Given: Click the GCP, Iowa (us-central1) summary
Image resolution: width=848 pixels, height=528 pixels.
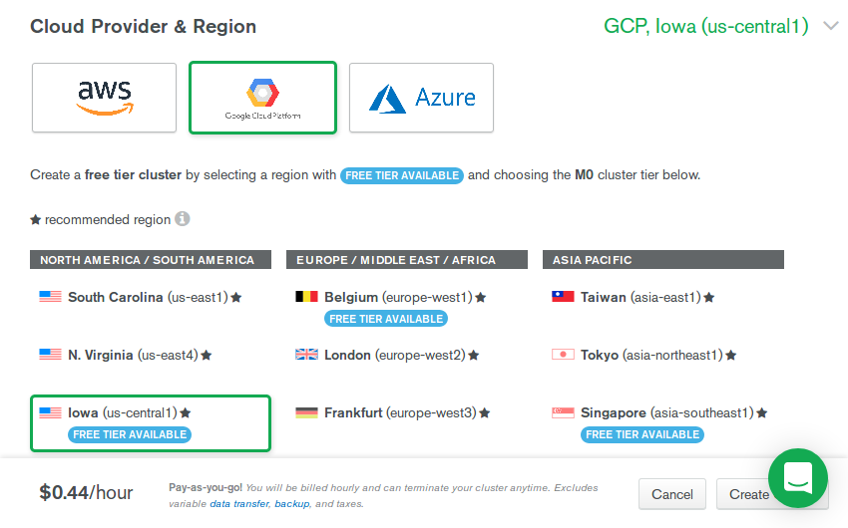Looking at the screenshot, I should tap(705, 27).
